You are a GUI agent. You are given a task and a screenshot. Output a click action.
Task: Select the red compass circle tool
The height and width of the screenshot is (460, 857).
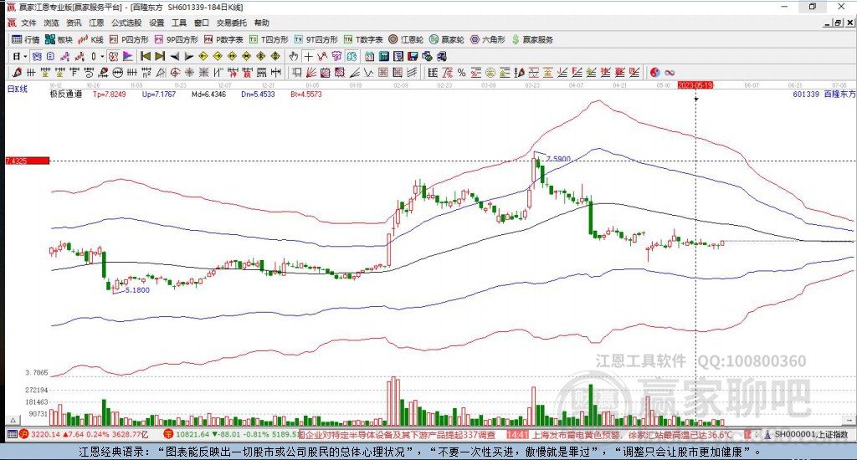[x=175, y=72]
